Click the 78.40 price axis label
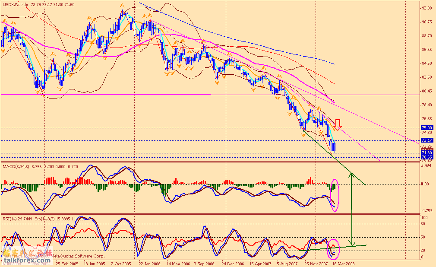This screenshot has height=267, width=436. pyautogui.click(x=427, y=105)
